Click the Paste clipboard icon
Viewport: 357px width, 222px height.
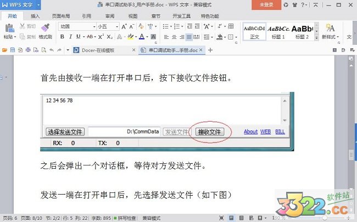(x=9, y=28)
